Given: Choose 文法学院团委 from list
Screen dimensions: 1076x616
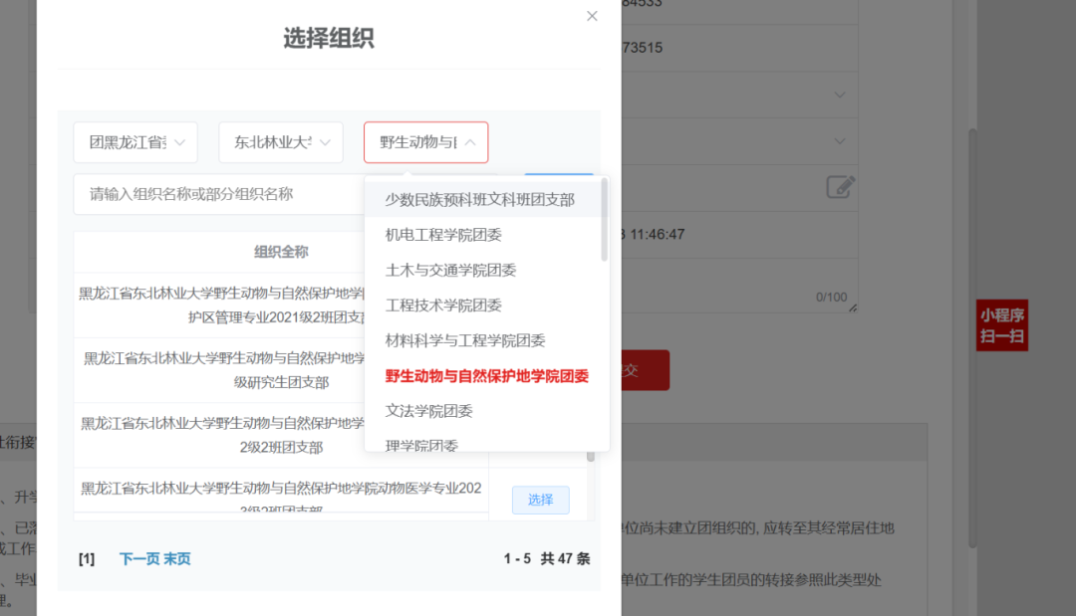Looking at the screenshot, I should tap(428, 410).
